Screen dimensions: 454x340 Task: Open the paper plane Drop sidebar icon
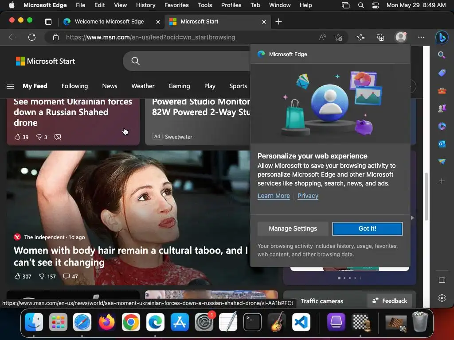click(442, 161)
